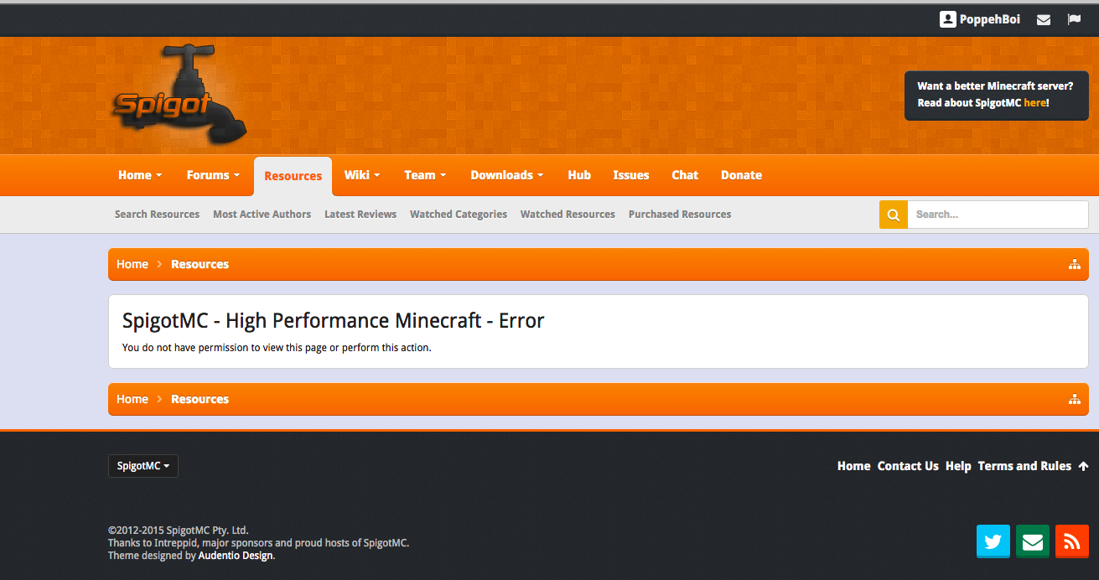Open the RSS feed icon
The height and width of the screenshot is (580, 1099).
pyautogui.click(x=1072, y=541)
